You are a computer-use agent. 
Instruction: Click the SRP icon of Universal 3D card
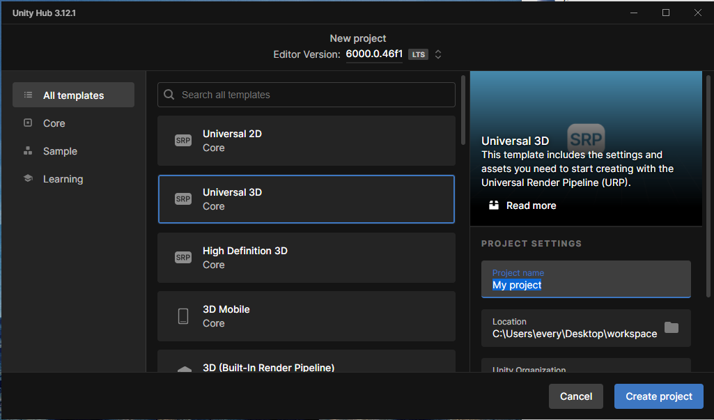click(x=183, y=199)
